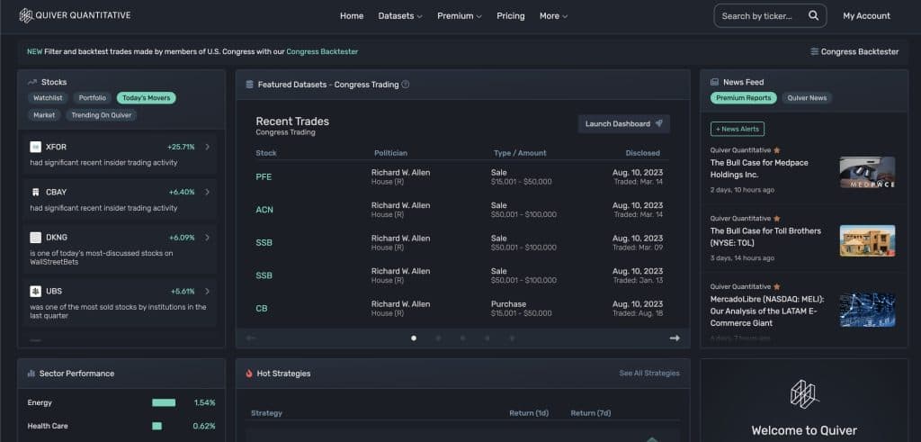Click the UBS company logo icon
The width and height of the screenshot is (921, 442).
(36, 292)
